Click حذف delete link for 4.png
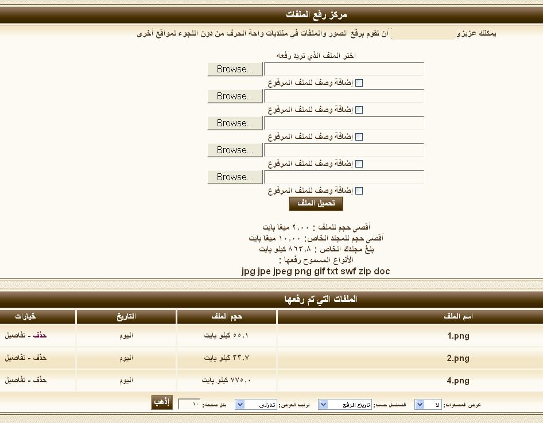This screenshot has height=423, width=543. click(x=40, y=380)
